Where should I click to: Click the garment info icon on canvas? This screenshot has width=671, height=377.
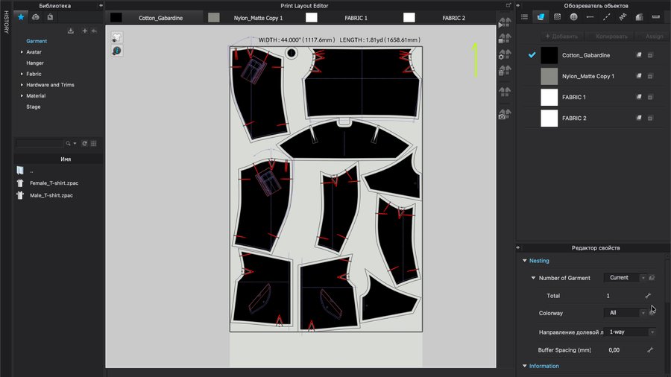117,50
